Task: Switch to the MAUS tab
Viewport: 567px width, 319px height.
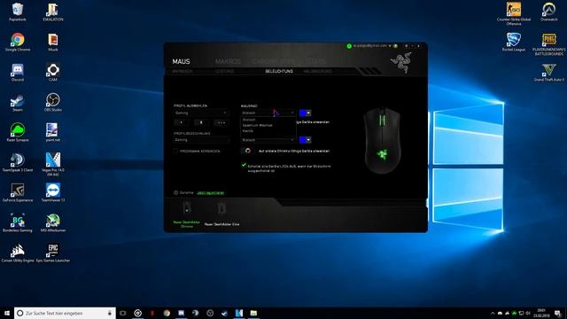Action: [181, 61]
